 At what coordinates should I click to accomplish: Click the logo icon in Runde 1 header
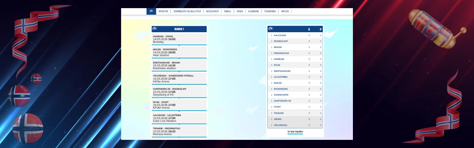155,29
